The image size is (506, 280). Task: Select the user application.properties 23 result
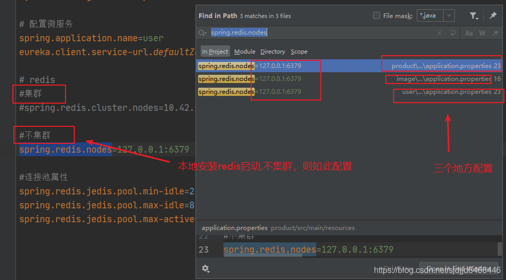tap(349, 92)
